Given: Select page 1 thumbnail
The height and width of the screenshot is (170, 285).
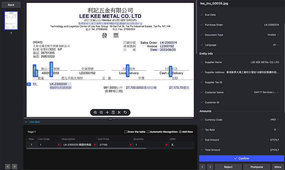Looking at the screenshot, I should click(11, 21).
